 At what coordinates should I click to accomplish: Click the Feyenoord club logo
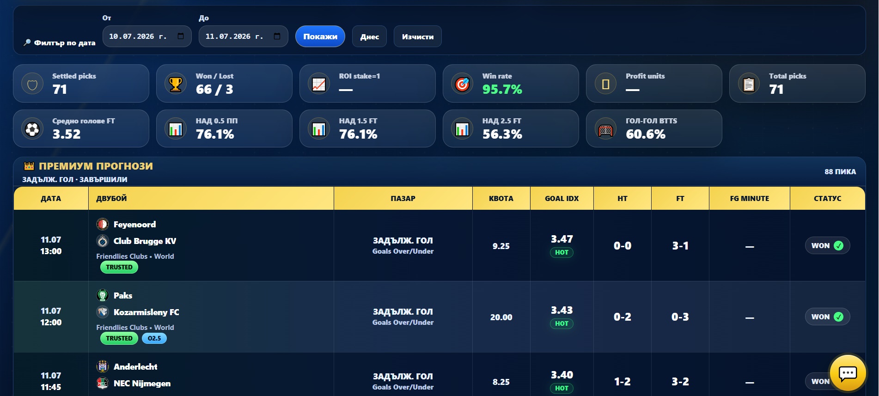103,225
